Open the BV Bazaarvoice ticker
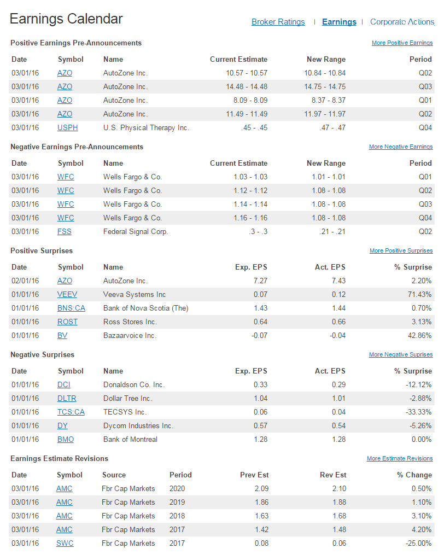This screenshot has width=444, height=560. (62, 335)
